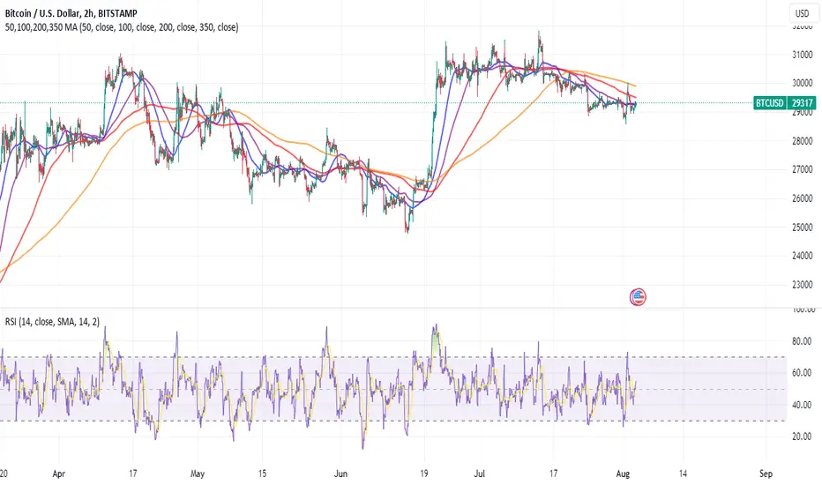Click the 26000 price axis label

[802, 198]
